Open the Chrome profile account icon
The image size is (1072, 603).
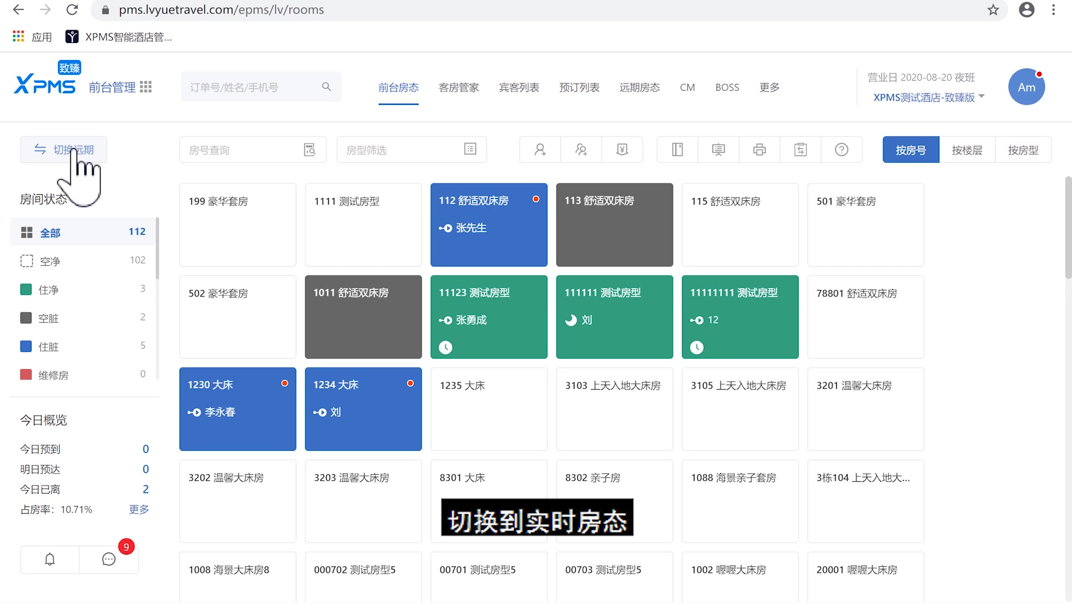(x=1027, y=10)
